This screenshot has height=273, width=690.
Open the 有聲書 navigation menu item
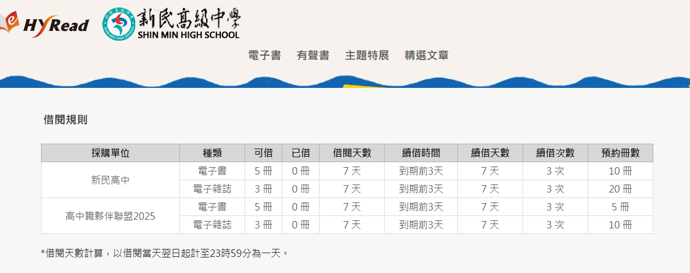313,55
